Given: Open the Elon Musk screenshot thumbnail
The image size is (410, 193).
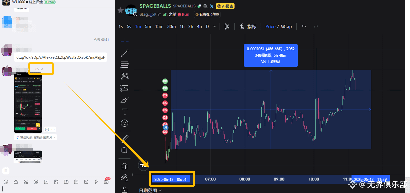Looking at the screenshot, I should [28, 157].
